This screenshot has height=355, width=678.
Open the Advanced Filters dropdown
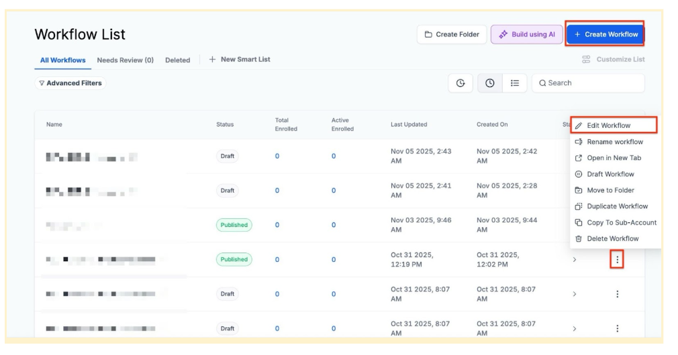[70, 84]
